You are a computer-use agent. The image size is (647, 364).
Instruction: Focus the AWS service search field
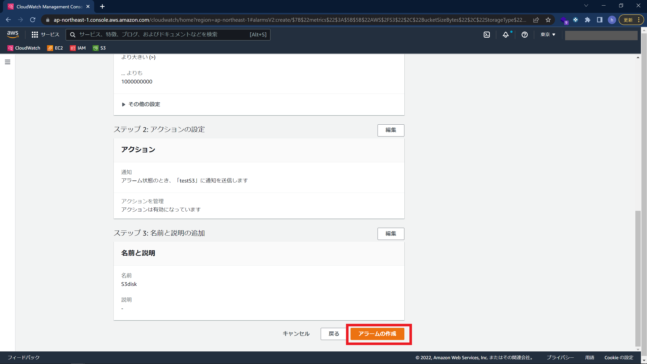point(168,35)
